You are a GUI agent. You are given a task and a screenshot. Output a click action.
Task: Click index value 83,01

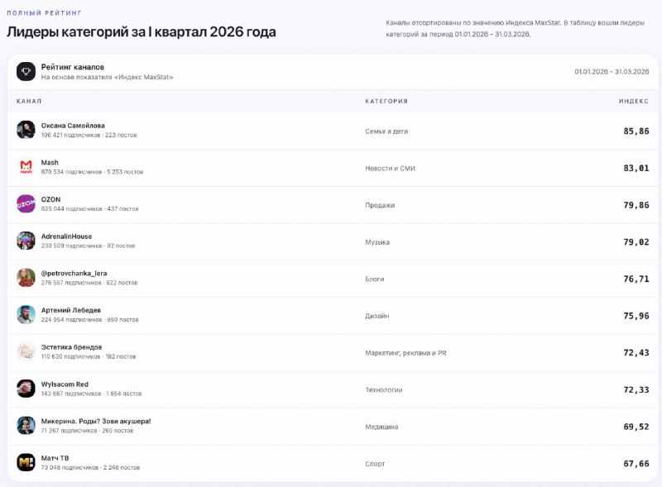636,169
